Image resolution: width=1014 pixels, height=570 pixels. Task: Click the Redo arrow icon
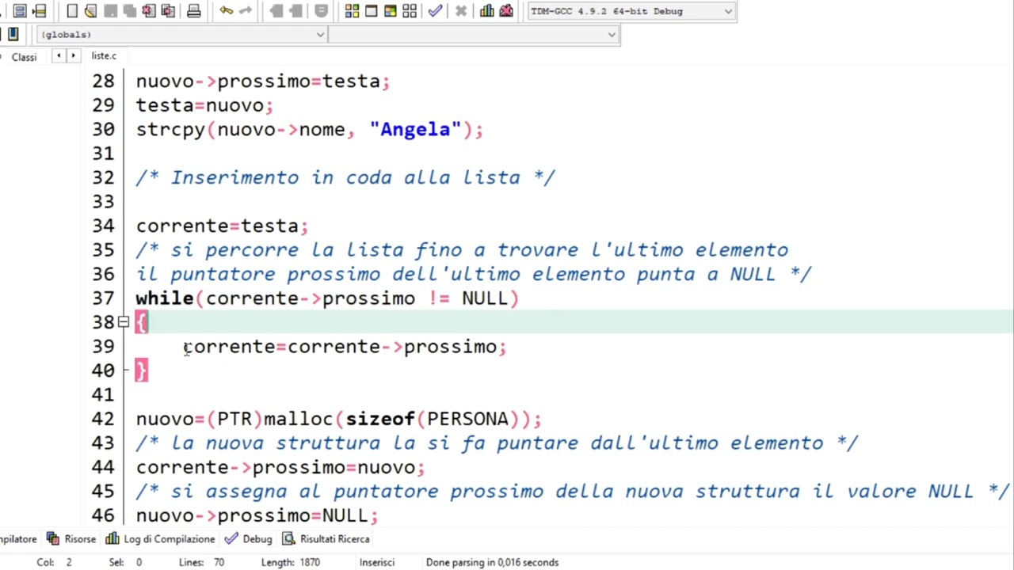246,11
